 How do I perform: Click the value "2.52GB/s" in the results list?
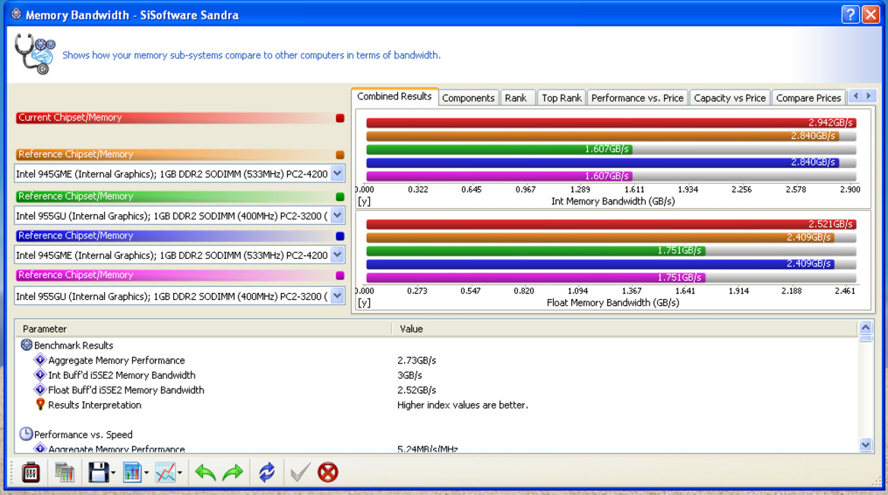(417, 389)
